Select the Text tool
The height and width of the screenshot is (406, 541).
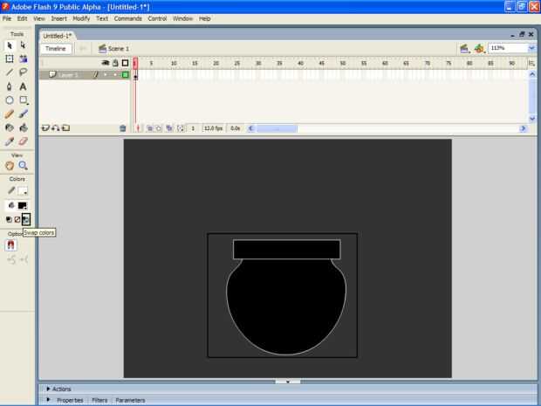point(23,86)
